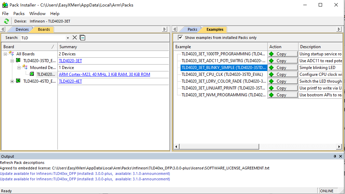The image size is (345, 194).
Task: Click the TLD4020-3STD_E board chip icon
Action: (18, 60)
